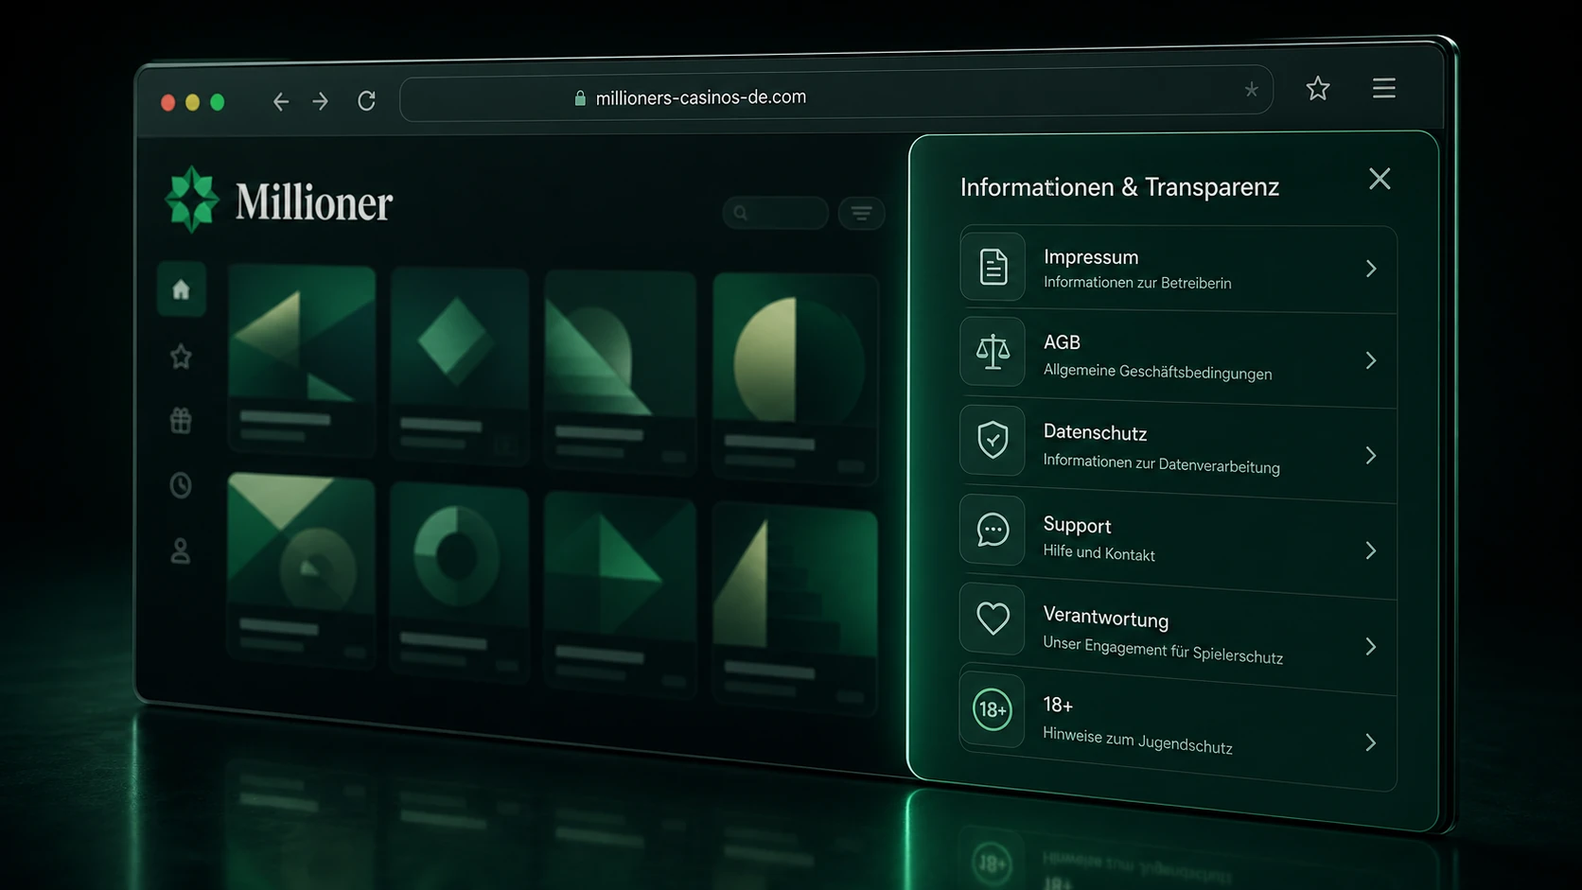Click the Impressum document icon

[x=993, y=267]
